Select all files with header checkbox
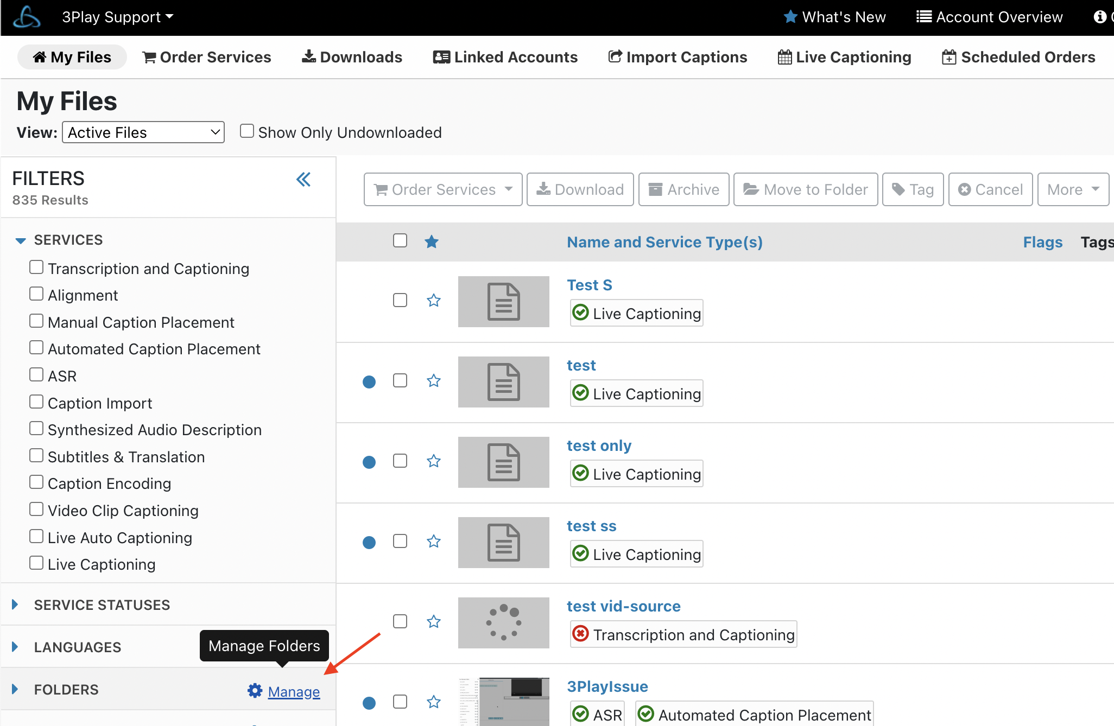Viewport: 1114px width, 726px height. (x=400, y=240)
